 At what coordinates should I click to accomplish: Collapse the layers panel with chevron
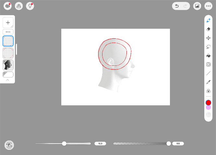[7, 80]
